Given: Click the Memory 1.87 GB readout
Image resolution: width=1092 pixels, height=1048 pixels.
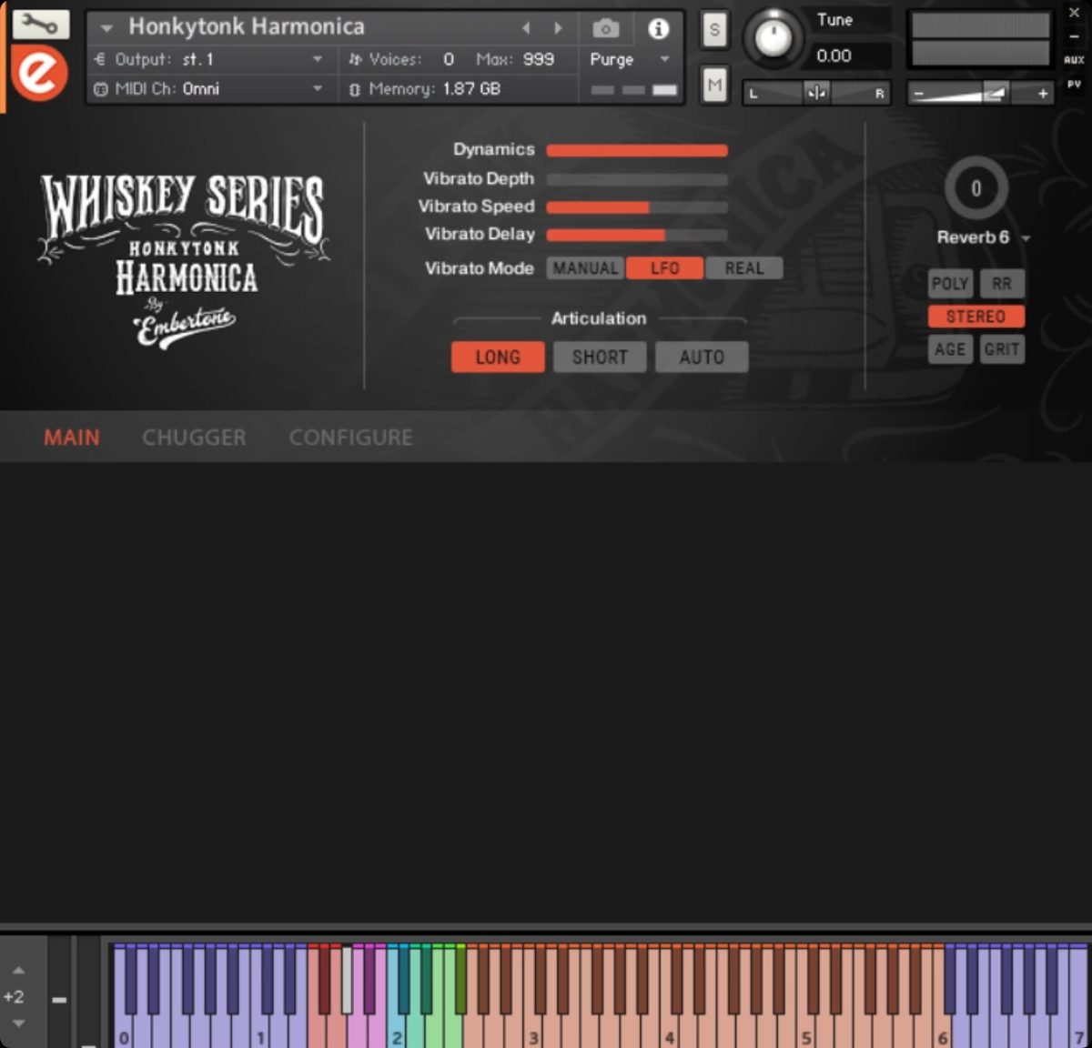Looking at the screenshot, I should [471, 89].
